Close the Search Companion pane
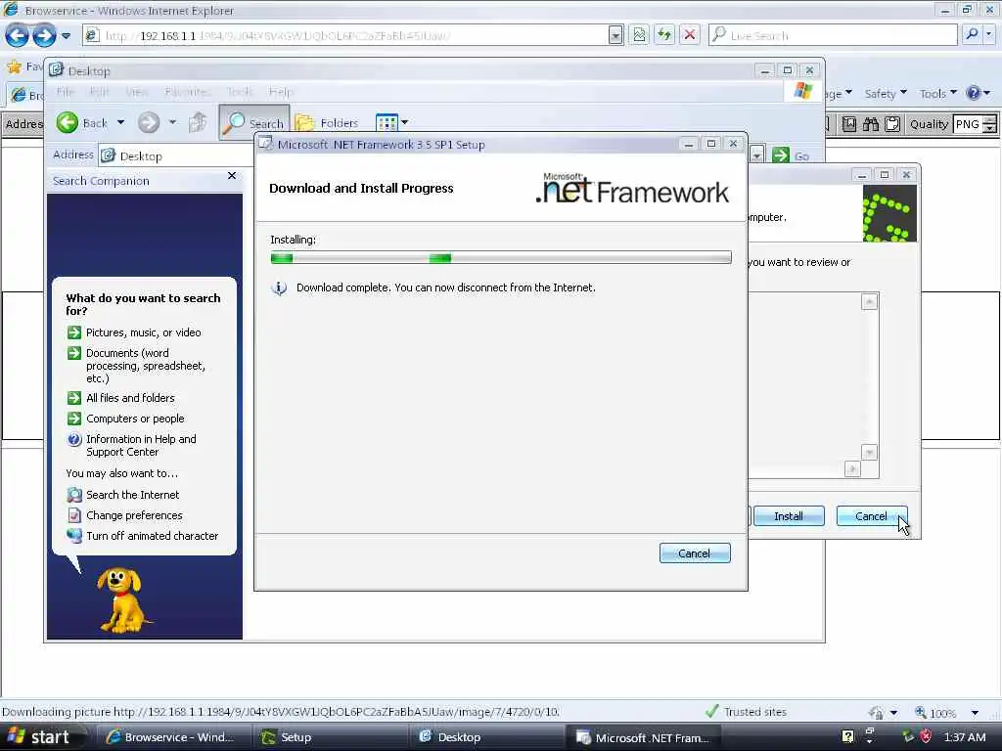Screen dimensions: 1002x751 coord(232,176)
